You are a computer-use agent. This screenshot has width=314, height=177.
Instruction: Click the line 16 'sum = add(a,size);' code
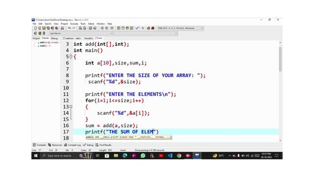(111, 126)
